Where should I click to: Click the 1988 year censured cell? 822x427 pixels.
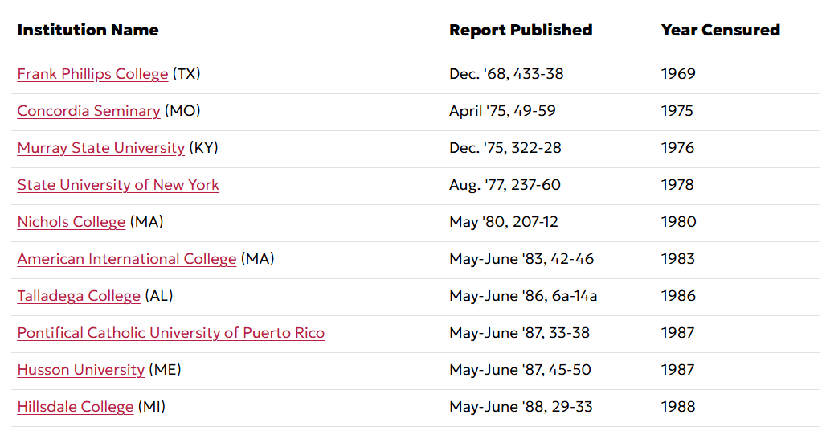coord(678,407)
